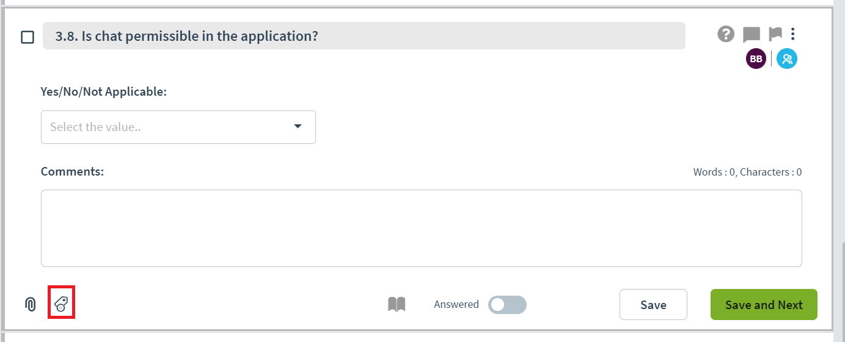This screenshot has width=845, height=342.
Task: Click the dropdown arrow in the Yes/No field
Action: [298, 126]
